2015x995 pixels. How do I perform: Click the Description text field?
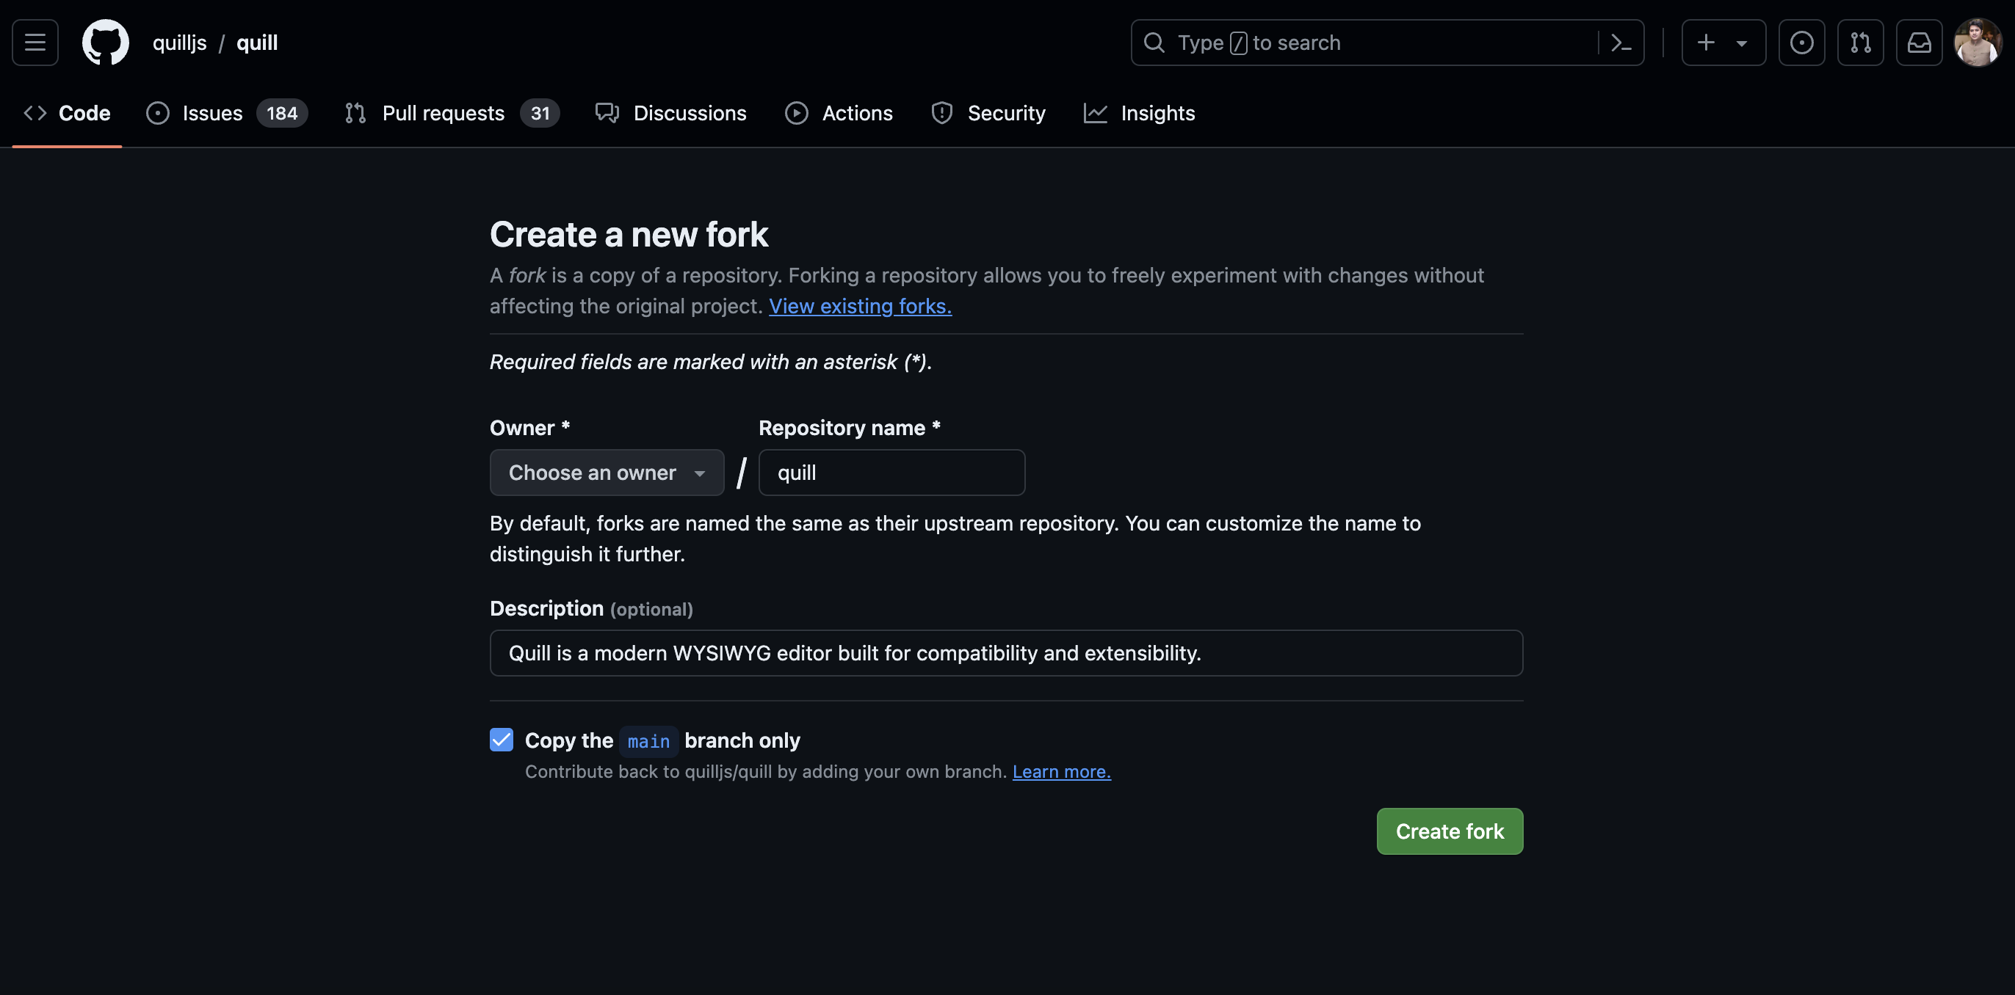pos(1006,652)
